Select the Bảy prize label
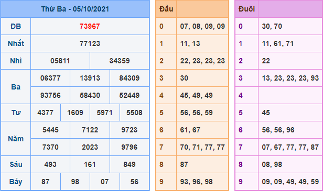 [x=16, y=182]
